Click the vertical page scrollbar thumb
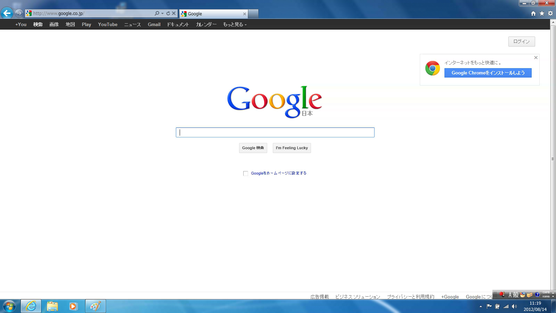The height and width of the screenshot is (313, 556). [553, 159]
